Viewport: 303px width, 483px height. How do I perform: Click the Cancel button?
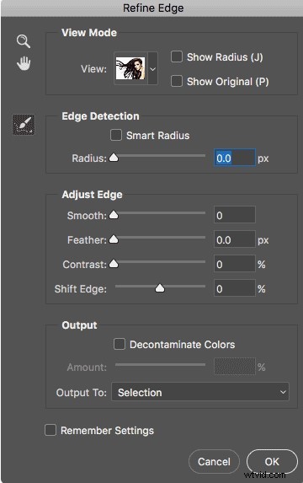click(214, 461)
